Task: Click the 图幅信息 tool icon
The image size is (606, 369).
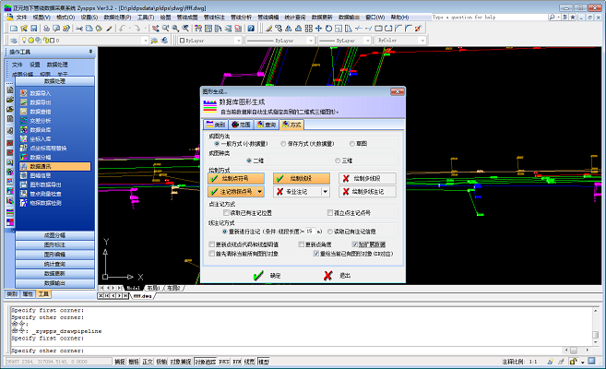Action: tap(23, 174)
